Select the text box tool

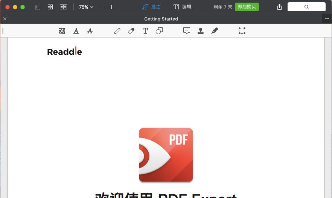point(145,31)
